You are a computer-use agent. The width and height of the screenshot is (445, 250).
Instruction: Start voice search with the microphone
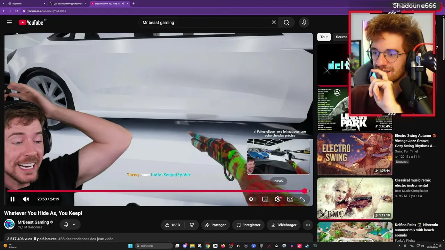[304, 23]
